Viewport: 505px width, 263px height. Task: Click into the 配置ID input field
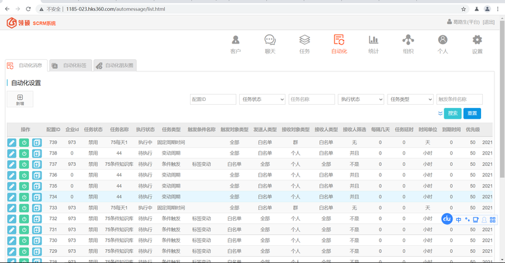[x=213, y=99]
